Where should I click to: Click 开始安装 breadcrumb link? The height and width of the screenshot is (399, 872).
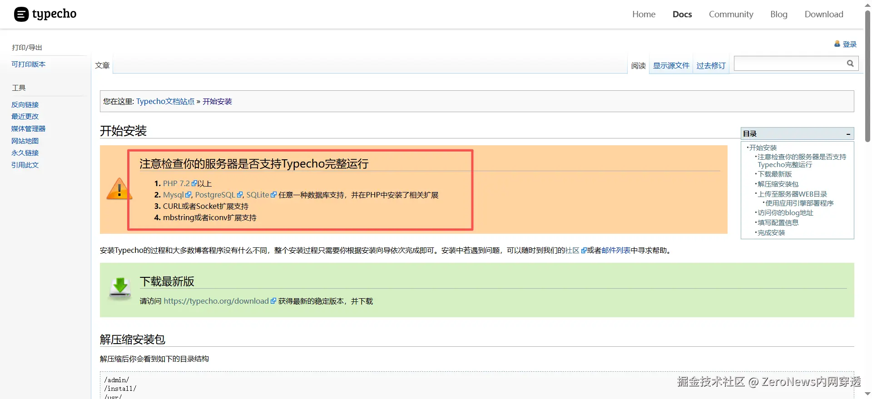click(217, 101)
